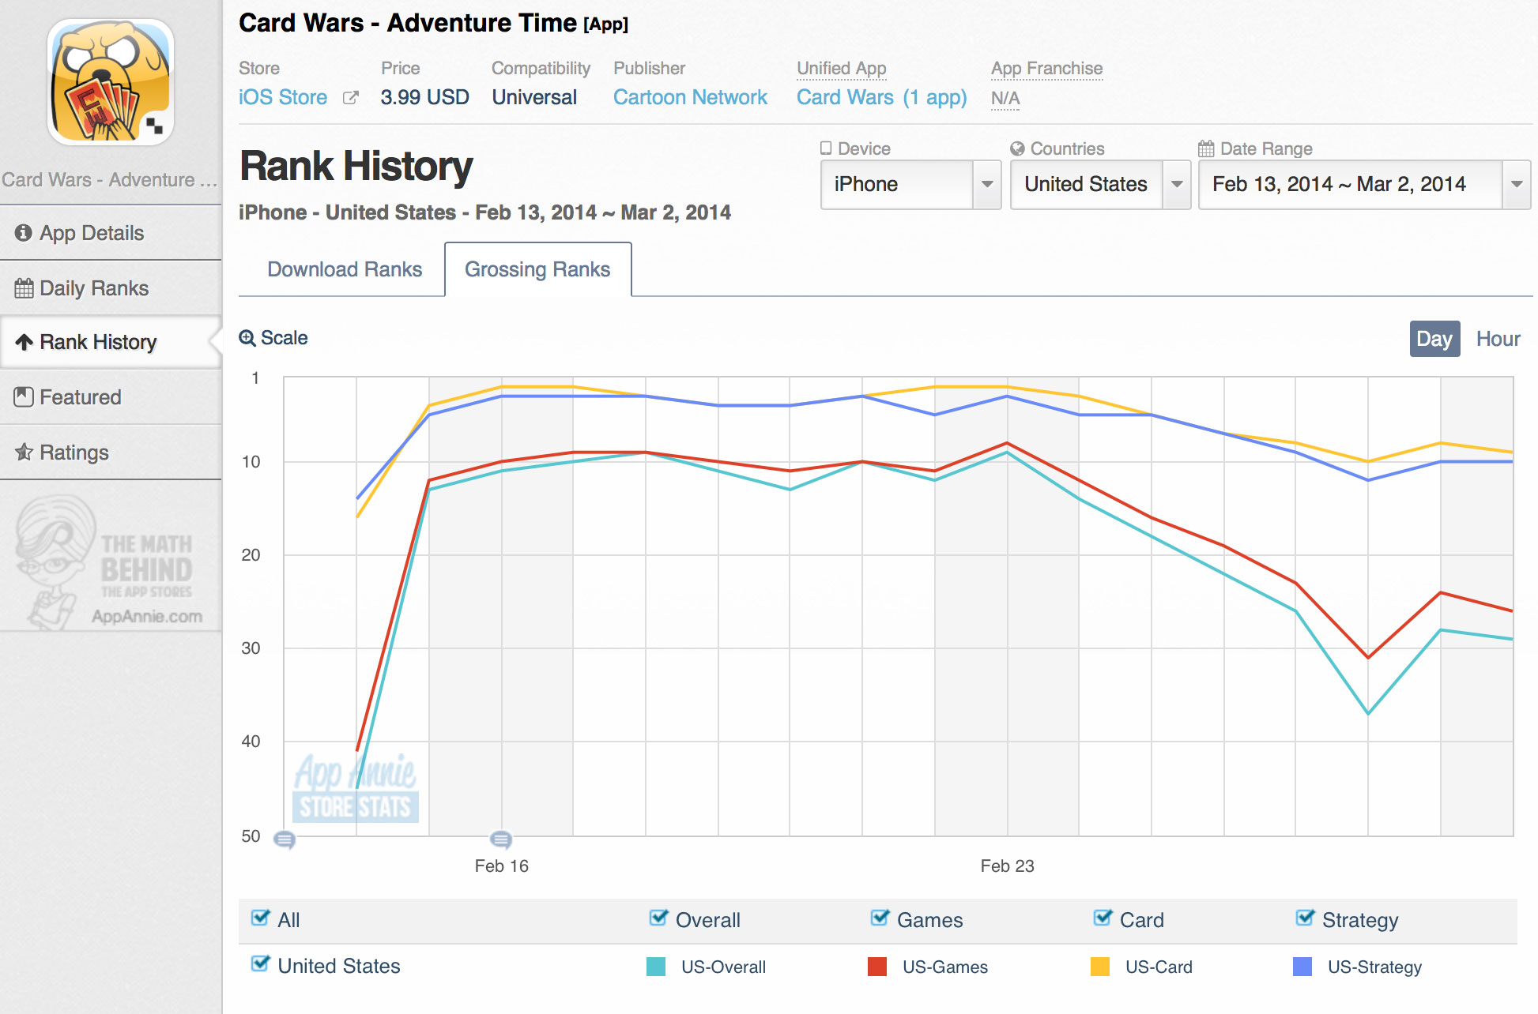Click the arrow on the Countries dropdown
Image resolution: width=1538 pixels, height=1014 pixels.
click(1177, 184)
